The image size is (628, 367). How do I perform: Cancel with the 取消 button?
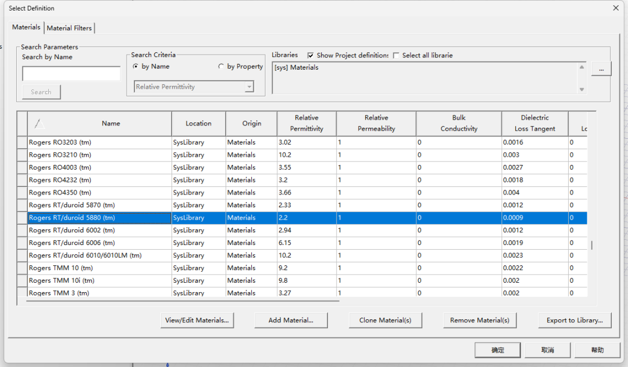pos(548,350)
